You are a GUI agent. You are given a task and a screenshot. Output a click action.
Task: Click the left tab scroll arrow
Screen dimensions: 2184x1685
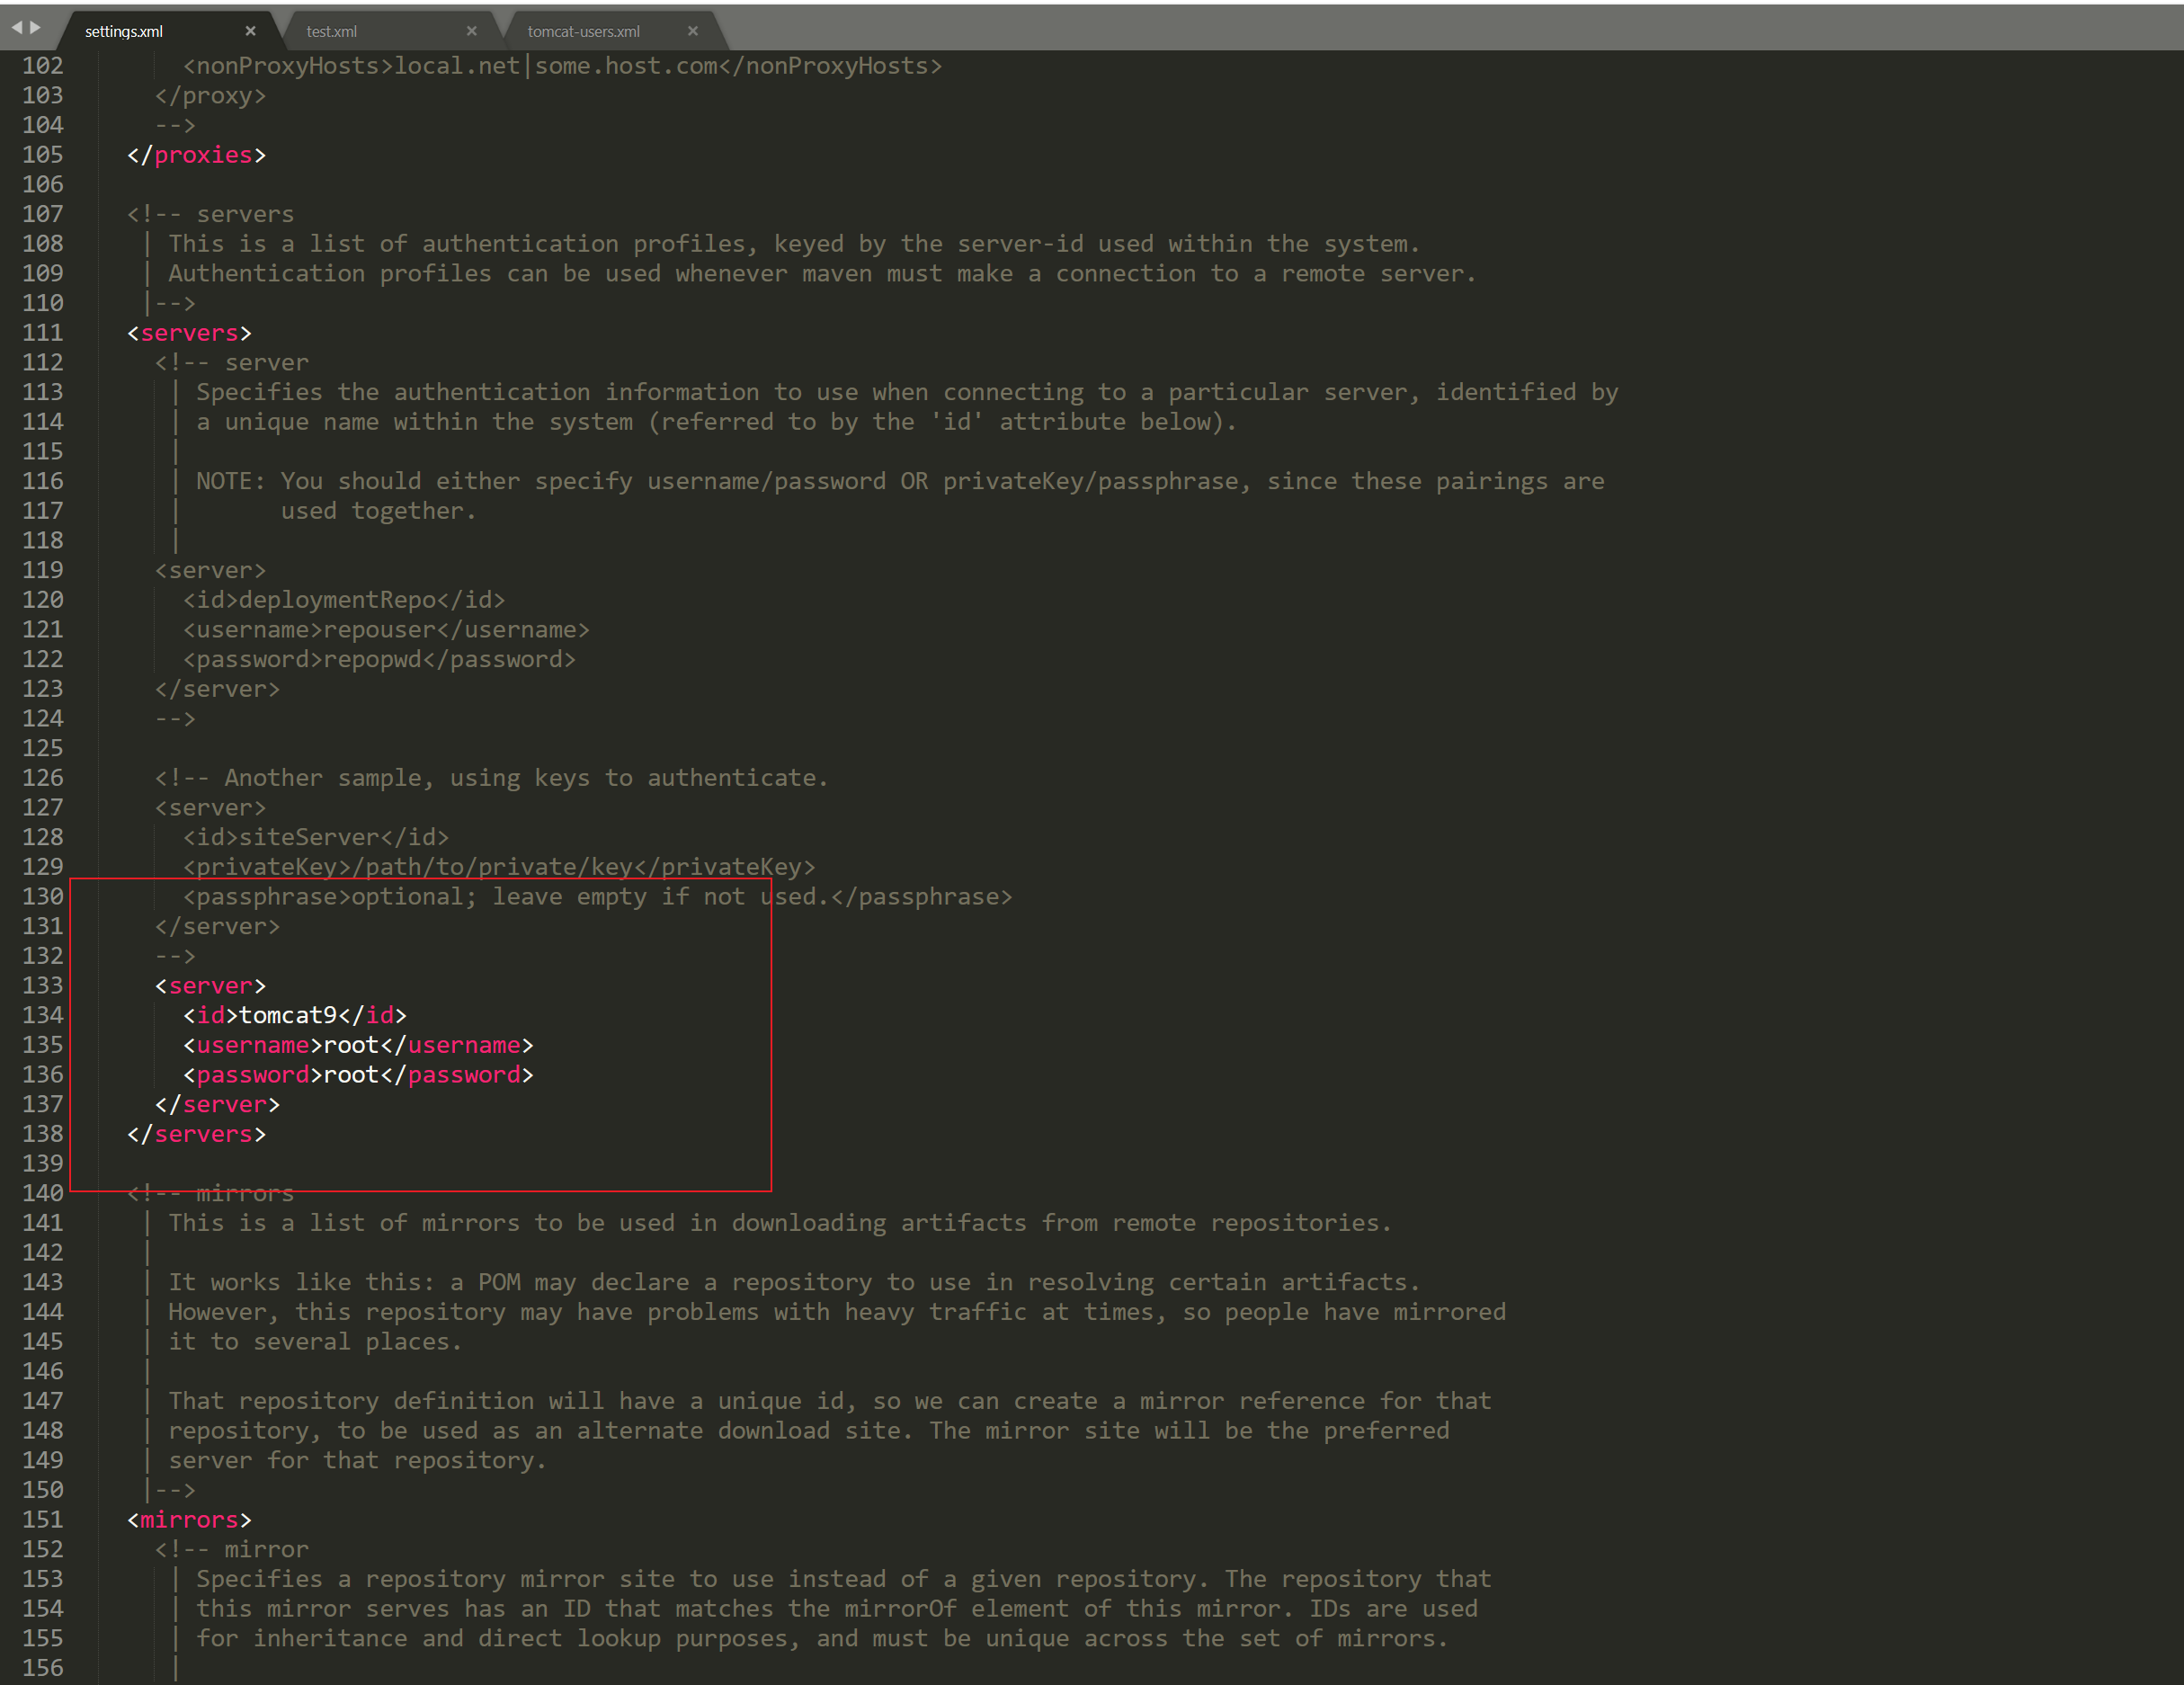pos(16,28)
